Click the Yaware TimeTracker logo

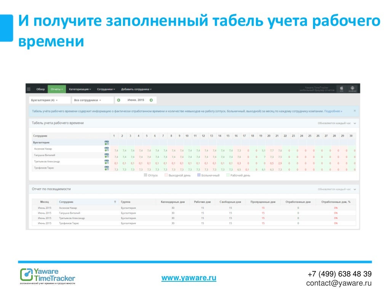point(48,276)
